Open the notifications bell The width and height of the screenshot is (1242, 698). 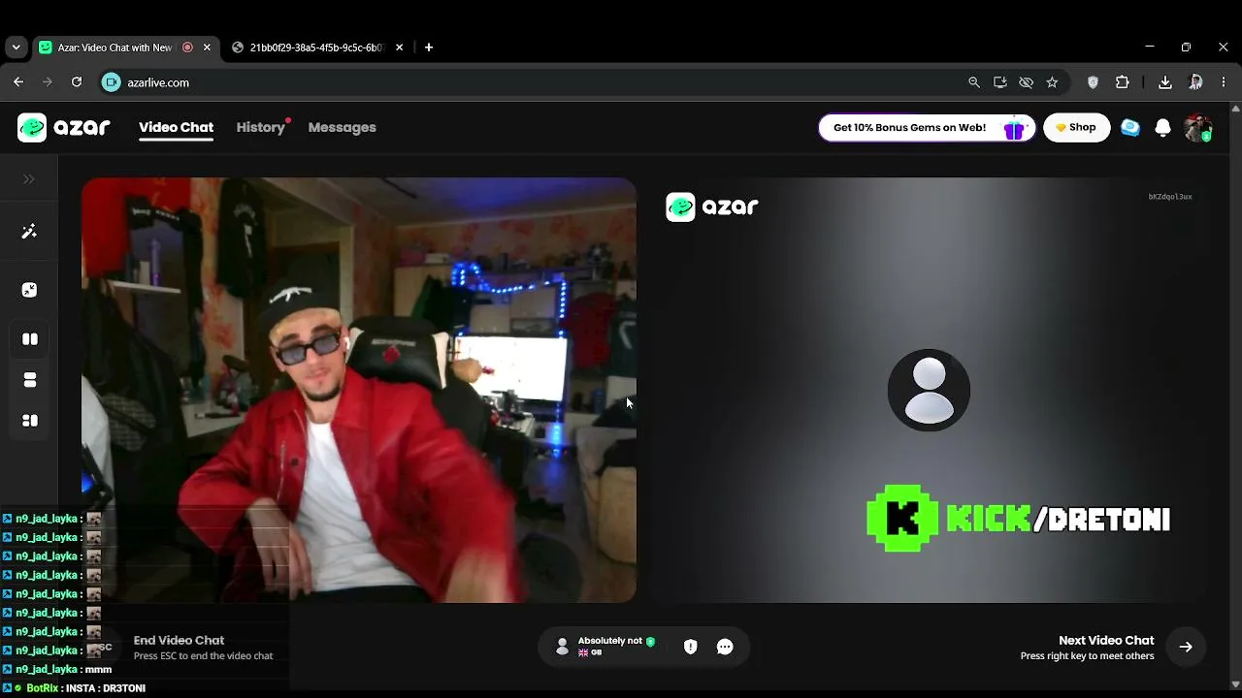pyautogui.click(x=1163, y=128)
